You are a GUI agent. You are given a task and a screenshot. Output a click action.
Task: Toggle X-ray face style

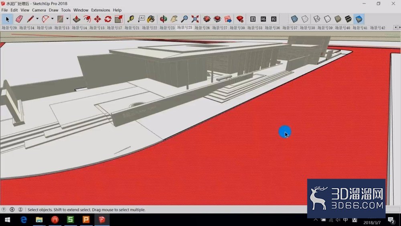[x=294, y=19]
